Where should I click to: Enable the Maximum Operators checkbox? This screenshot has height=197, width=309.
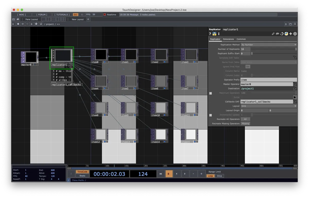point(211,93)
